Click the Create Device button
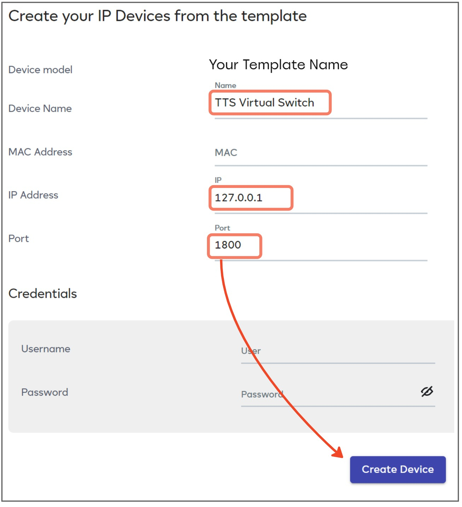Screen dimensions: 462x507 pyautogui.click(x=397, y=469)
